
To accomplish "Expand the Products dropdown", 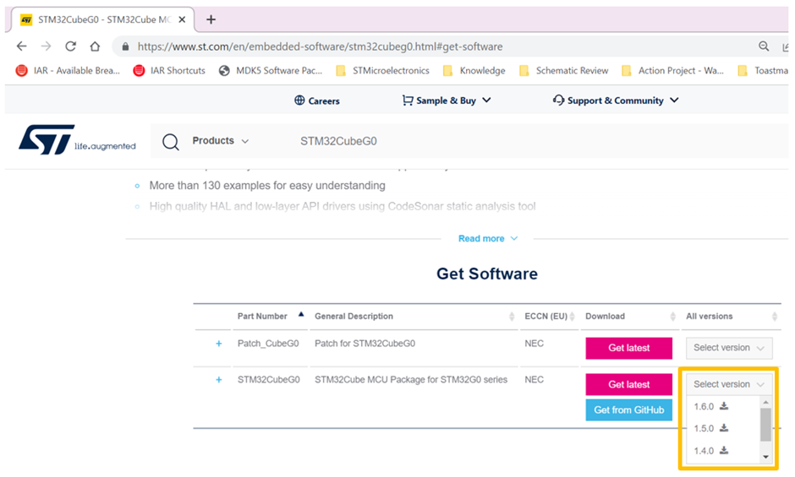I will point(221,141).
